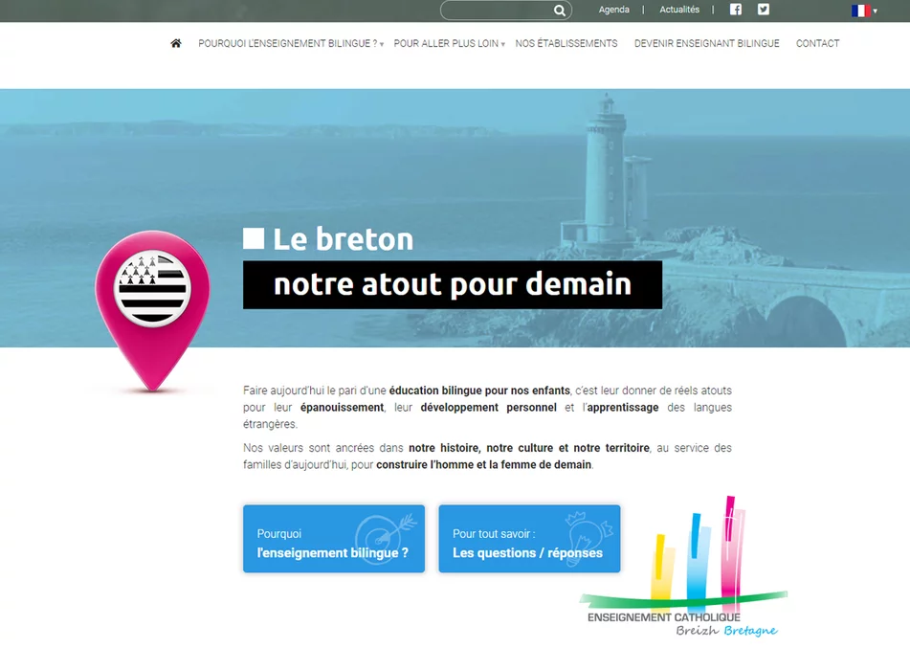Go to 'Devenir enseignant bilingue' page
The width and height of the screenshot is (910, 648).
coord(706,43)
